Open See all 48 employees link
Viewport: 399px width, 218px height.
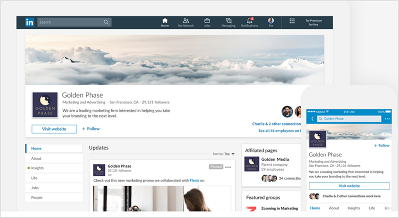tap(279, 131)
